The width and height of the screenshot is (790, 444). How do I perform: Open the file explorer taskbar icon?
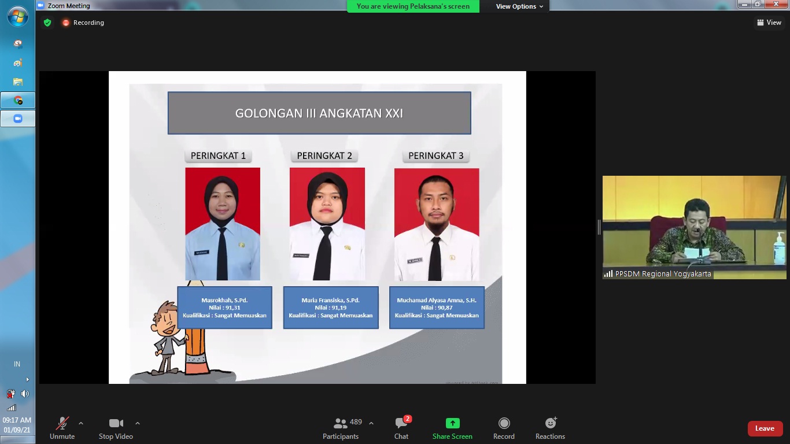point(18,82)
